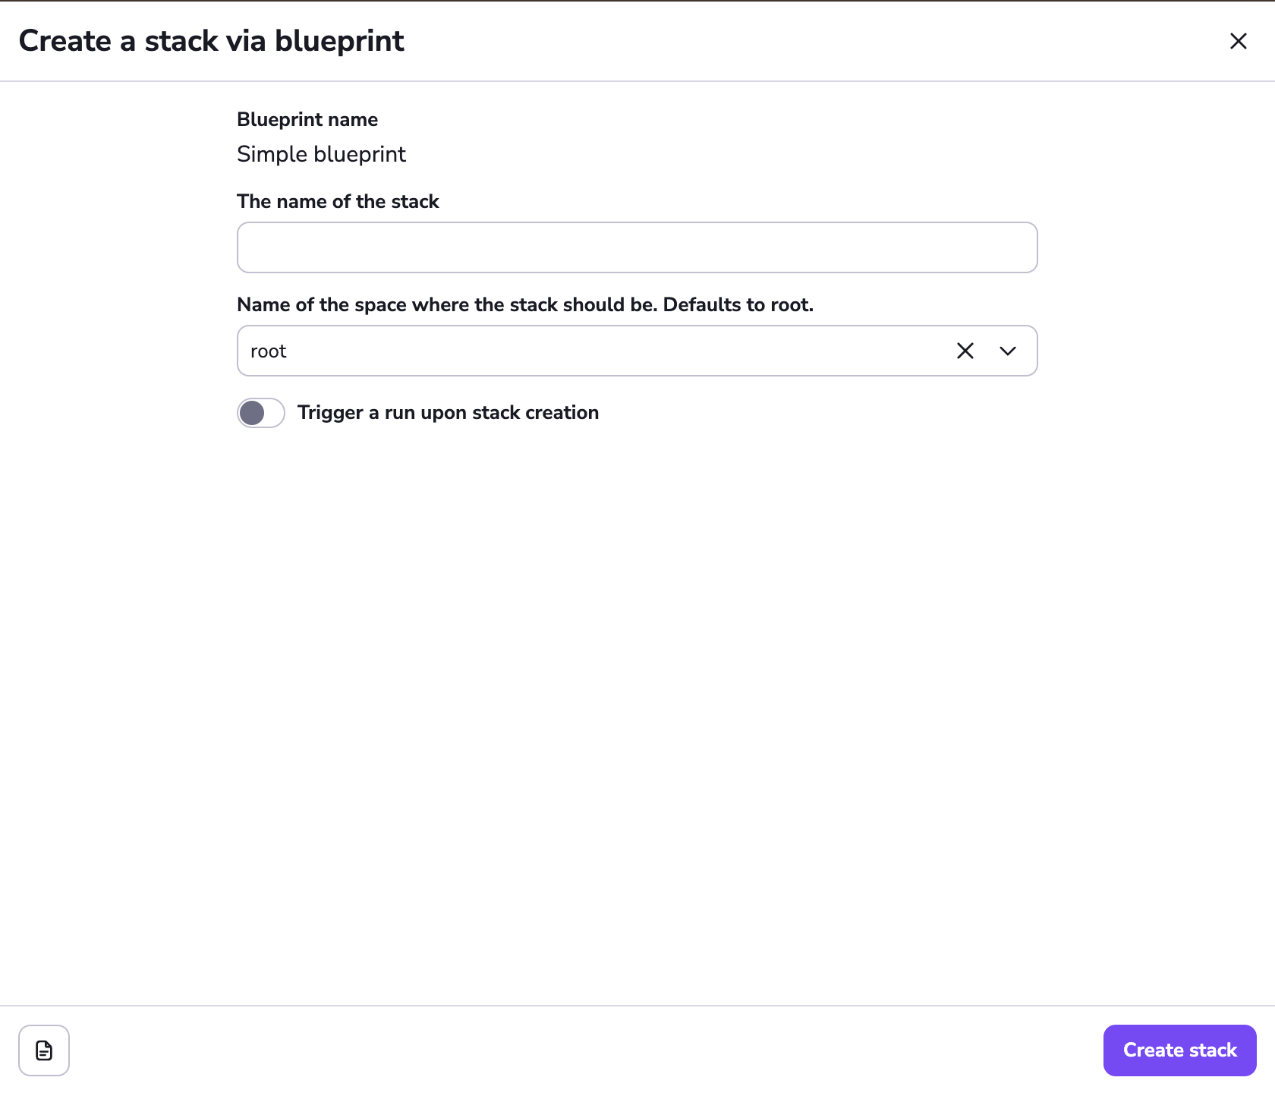
Task: Select the "Simple blueprint" name text
Action: tap(321, 154)
